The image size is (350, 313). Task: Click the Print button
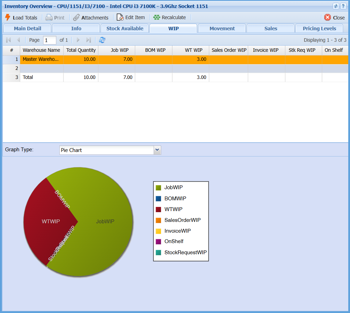point(55,17)
